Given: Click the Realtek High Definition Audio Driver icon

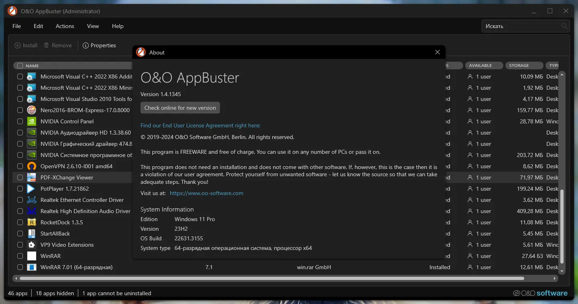Looking at the screenshot, I should coord(32,211).
